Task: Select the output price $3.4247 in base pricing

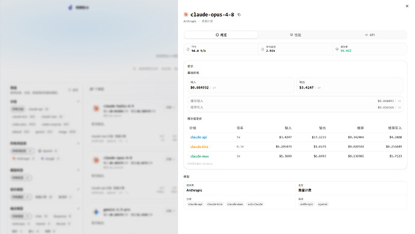Action: (307, 88)
